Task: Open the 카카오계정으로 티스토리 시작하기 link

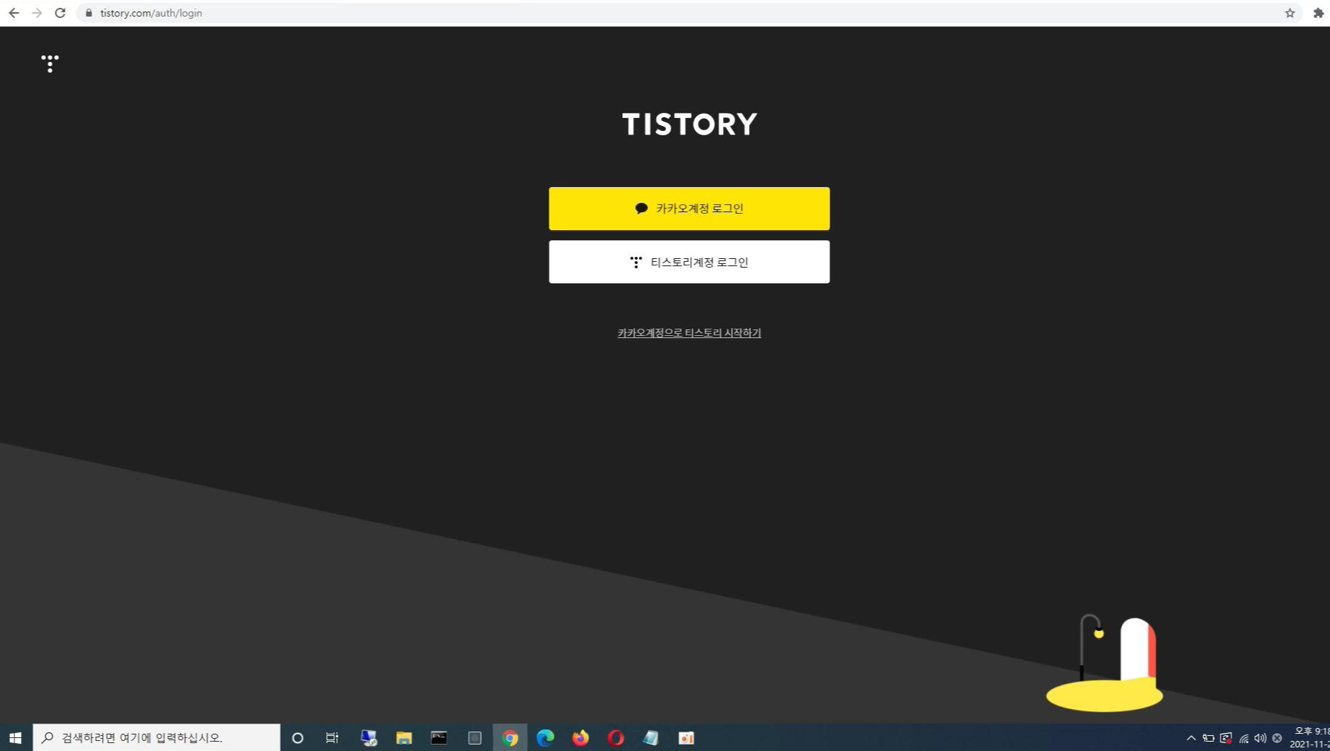Action: click(x=689, y=333)
